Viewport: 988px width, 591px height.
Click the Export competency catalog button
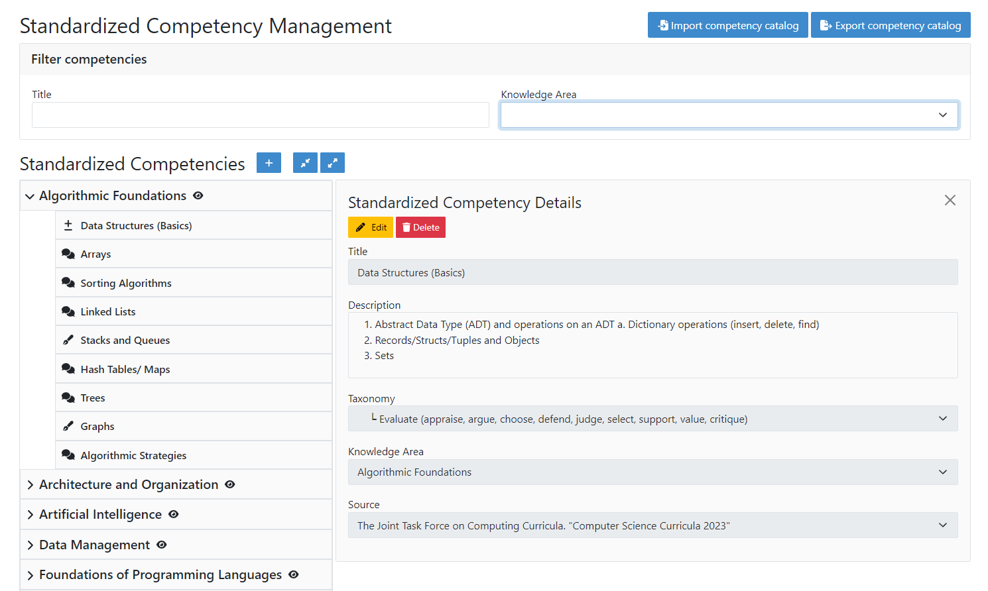pos(891,25)
